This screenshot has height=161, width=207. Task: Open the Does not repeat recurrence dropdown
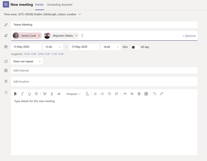[x=27, y=61]
